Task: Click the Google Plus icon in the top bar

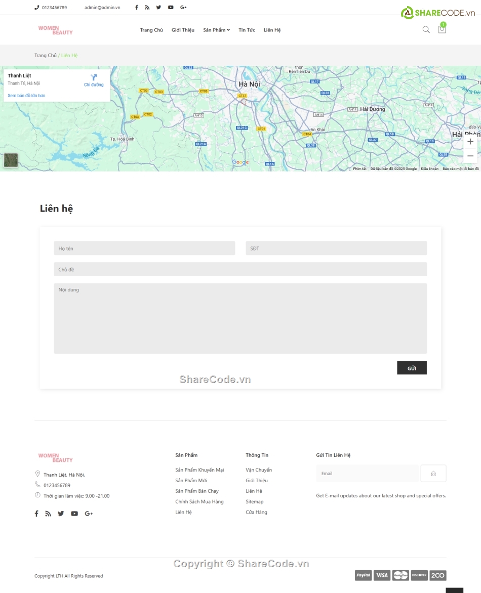Action: [x=184, y=7]
